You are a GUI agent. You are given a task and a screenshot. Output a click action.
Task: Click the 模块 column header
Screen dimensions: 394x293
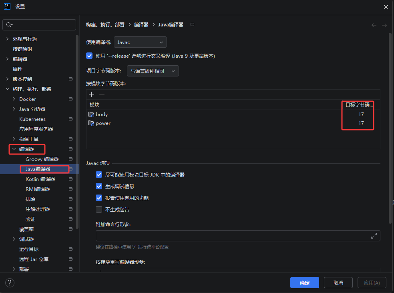(94, 105)
